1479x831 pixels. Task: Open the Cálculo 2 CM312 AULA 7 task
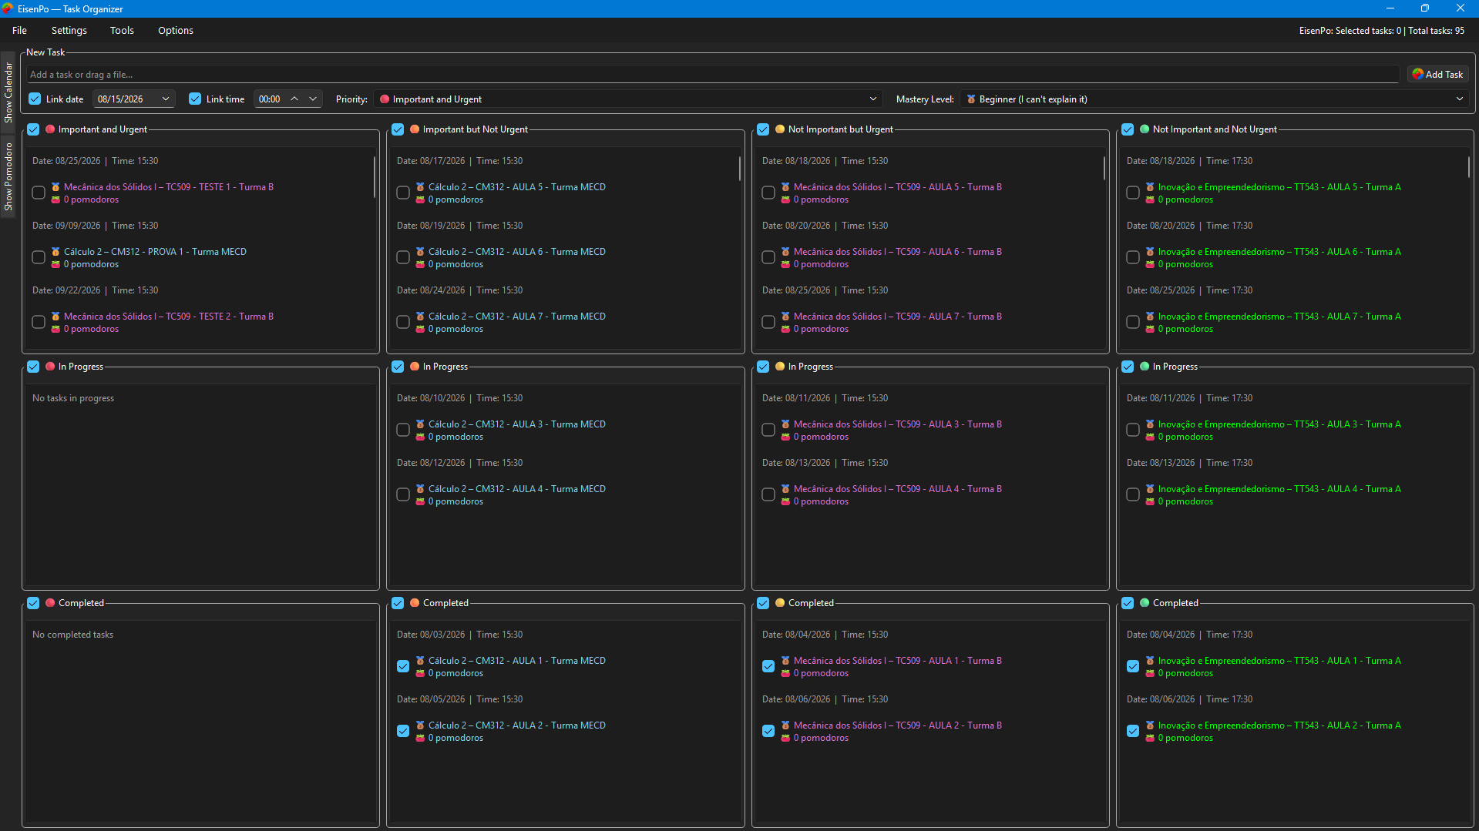point(517,317)
